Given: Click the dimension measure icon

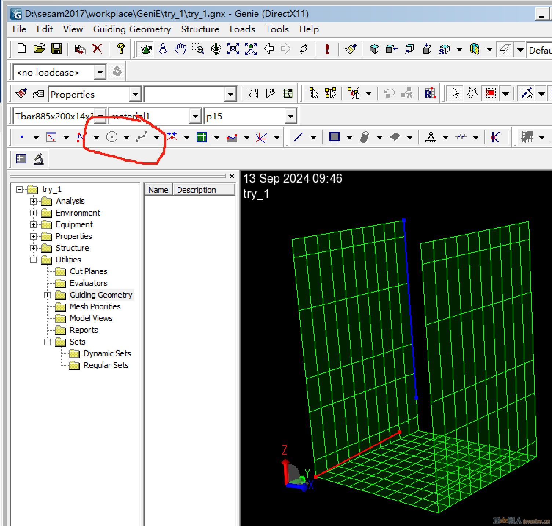Looking at the screenshot, I should [253, 93].
